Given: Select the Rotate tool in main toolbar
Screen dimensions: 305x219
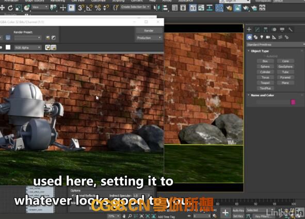Looking at the screenshot, I should tap(10, 8).
